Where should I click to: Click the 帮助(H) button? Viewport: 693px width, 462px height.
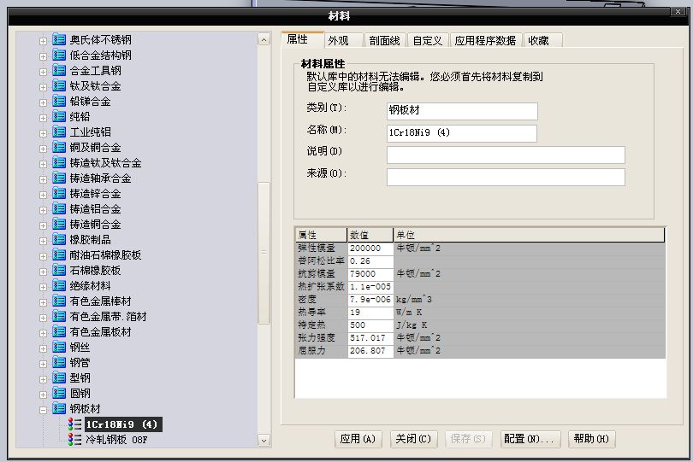tap(591, 439)
